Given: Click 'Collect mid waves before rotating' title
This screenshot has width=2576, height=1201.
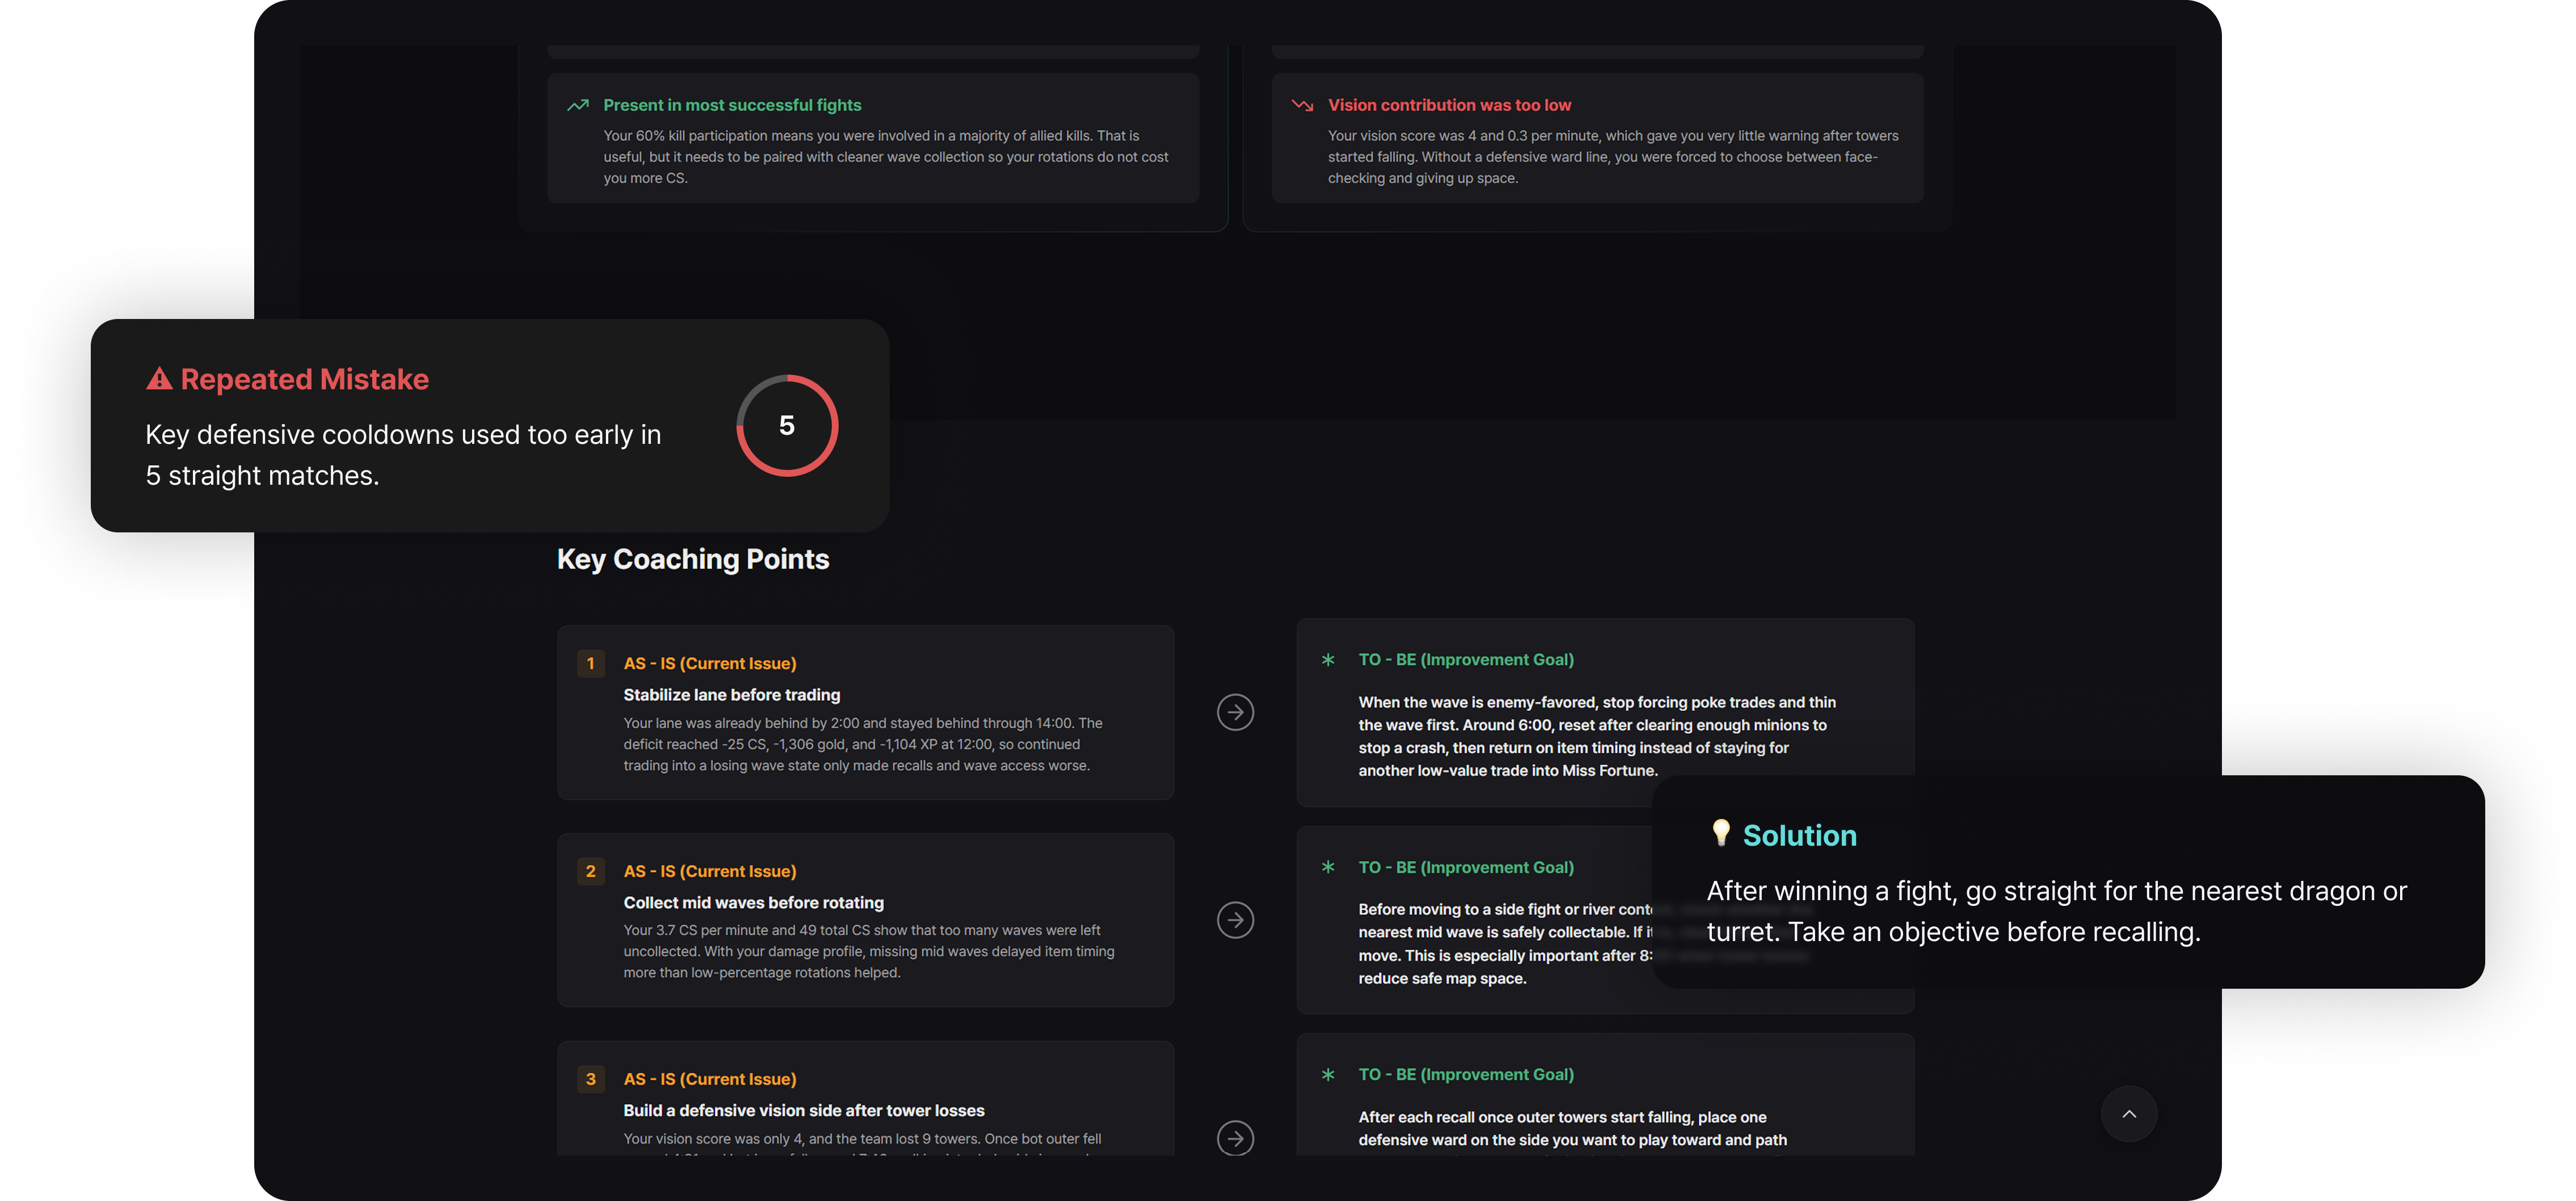Looking at the screenshot, I should 754,903.
